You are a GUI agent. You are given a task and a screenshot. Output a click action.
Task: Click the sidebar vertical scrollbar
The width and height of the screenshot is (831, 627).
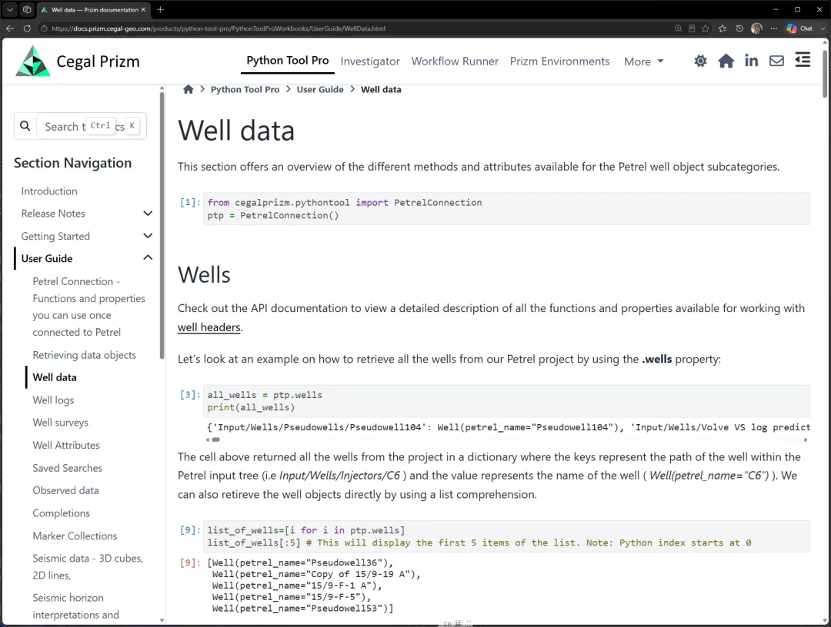[x=162, y=227]
